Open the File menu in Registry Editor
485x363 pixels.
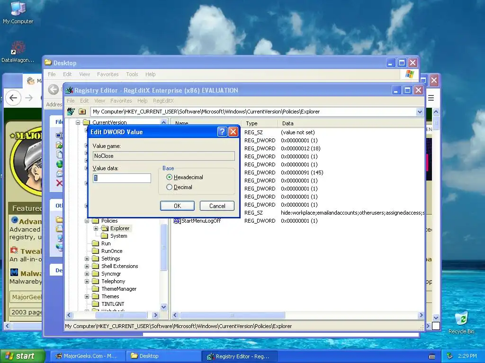[x=71, y=101]
